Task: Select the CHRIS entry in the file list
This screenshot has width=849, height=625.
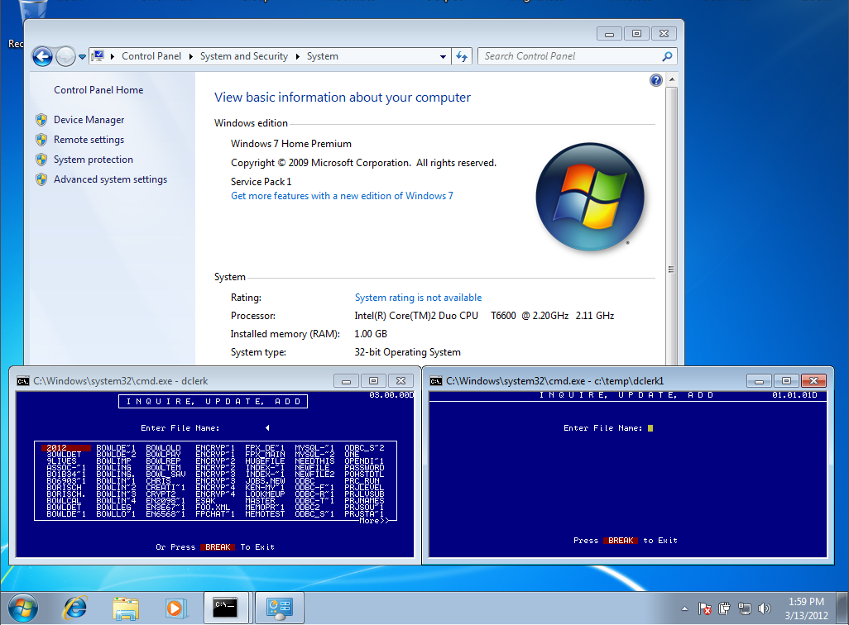Action: click(158, 480)
